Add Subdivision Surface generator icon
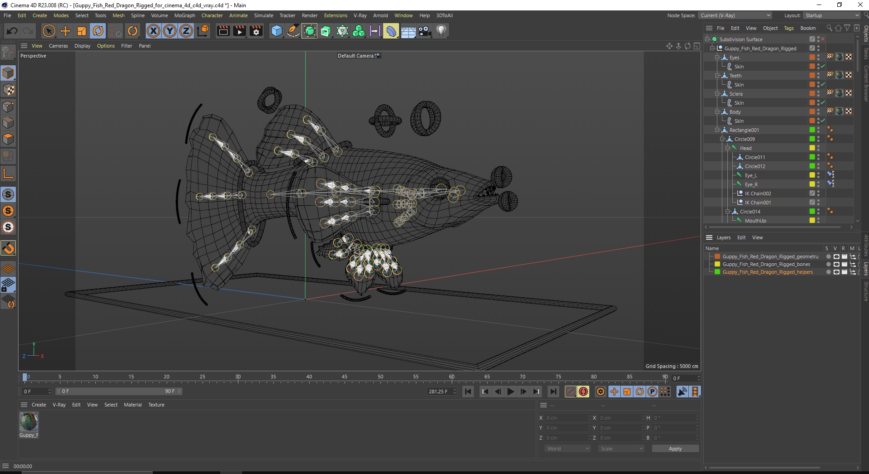 310,31
